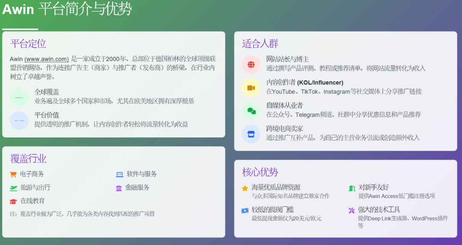This screenshot has height=245, width=462.
Task: Click 内容创作者 (KOL/Influencer) label
Action: point(305,82)
